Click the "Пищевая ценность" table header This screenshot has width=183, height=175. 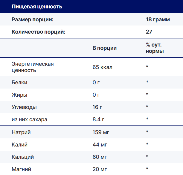(x=37, y=7)
